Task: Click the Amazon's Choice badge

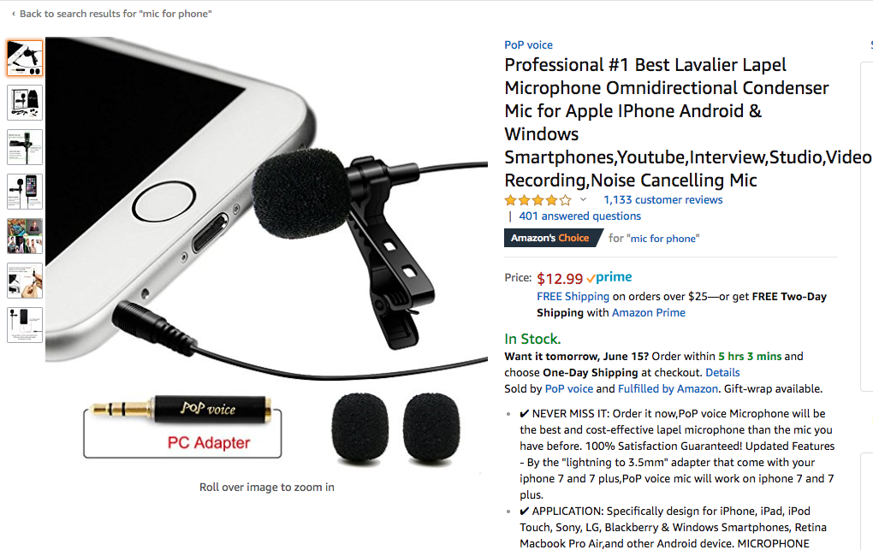Action: click(550, 238)
